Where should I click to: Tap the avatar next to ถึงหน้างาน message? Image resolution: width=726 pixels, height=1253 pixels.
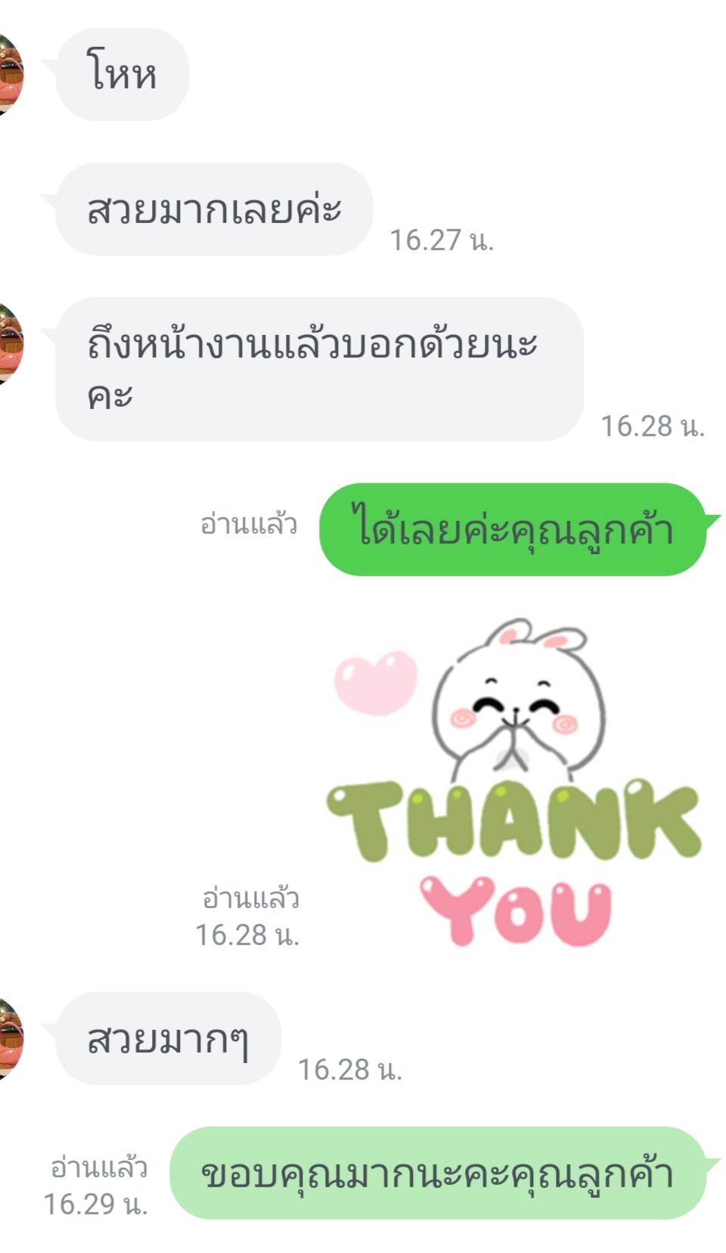pyautogui.click(x=11, y=343)
